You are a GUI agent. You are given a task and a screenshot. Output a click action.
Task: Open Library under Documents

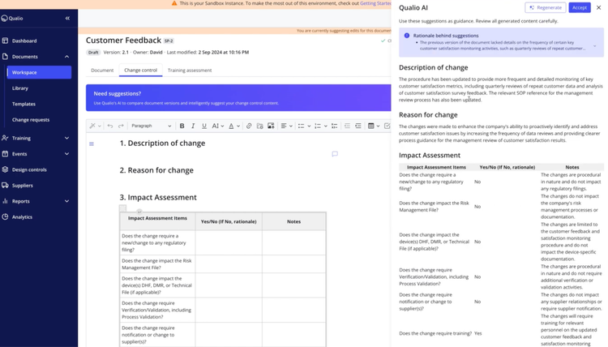(20, 88)
